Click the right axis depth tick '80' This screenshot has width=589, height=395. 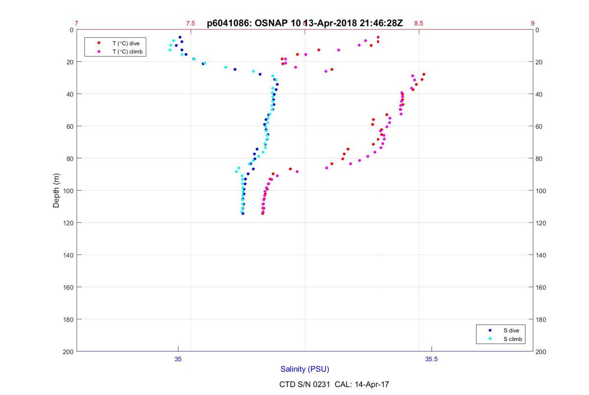pos(539,159)
